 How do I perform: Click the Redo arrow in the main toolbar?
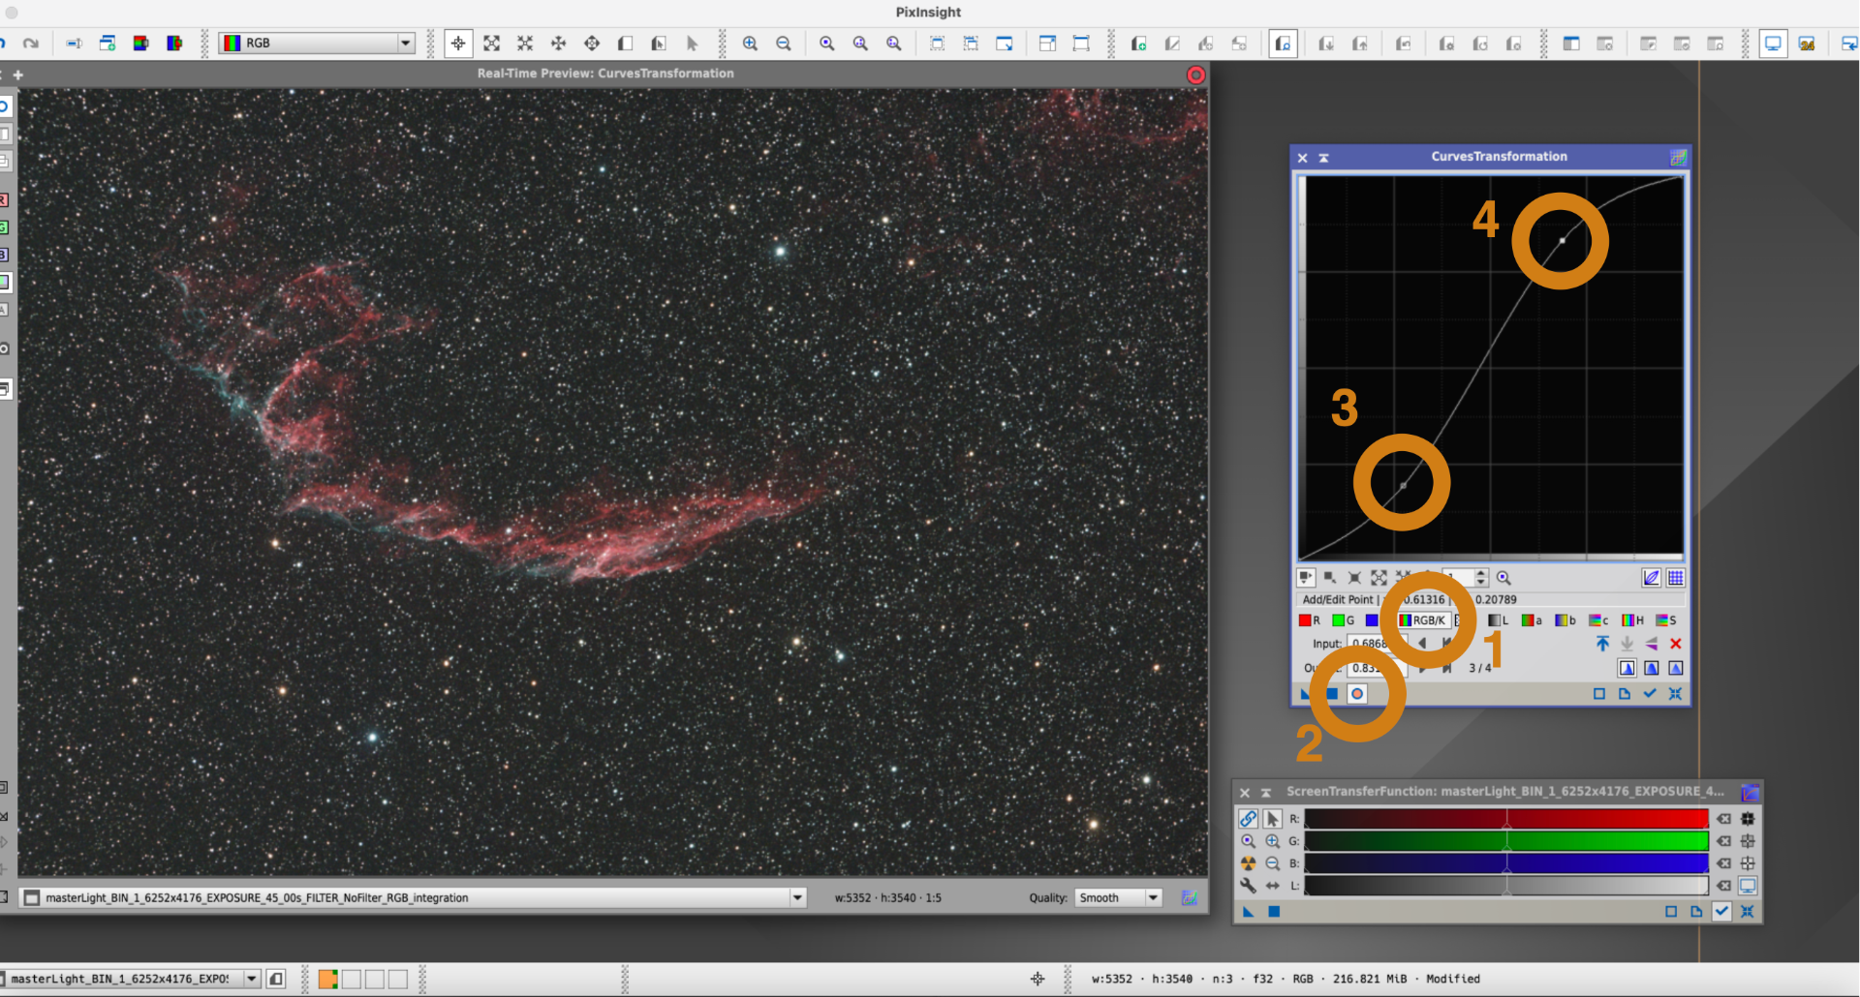click(x=31, y=44)
